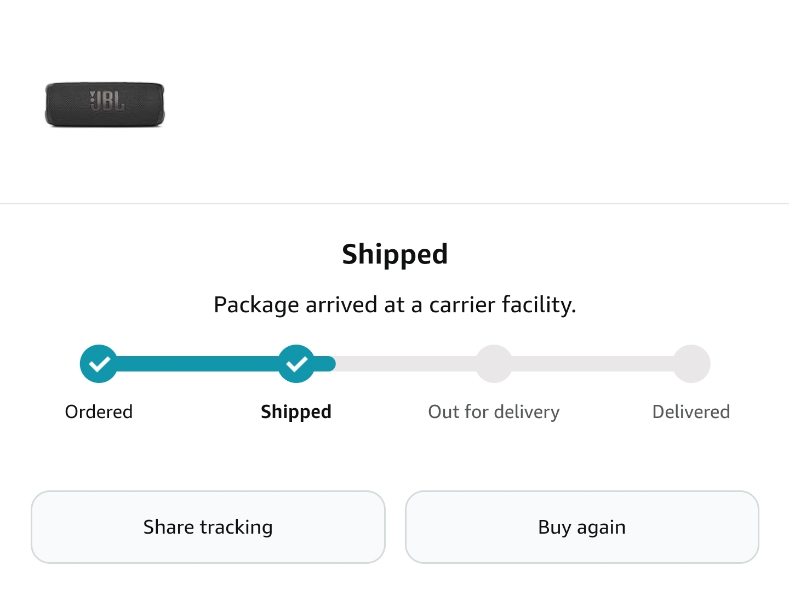The height and width of the screenshot is (595, 789).
Task: Click the Shipped checkmark circle
Action: coord(296,364)
